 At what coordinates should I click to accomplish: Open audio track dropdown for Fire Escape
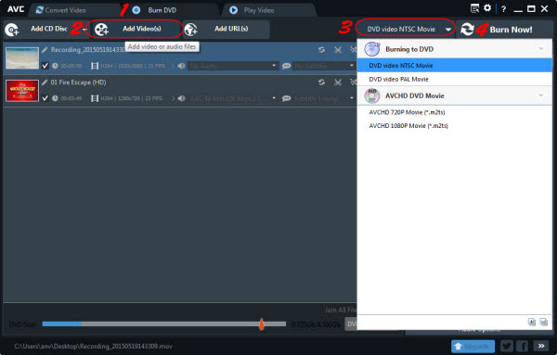pos(274,98)
